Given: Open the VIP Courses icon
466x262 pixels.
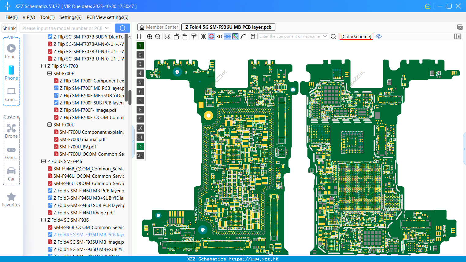Looking at the screenshot, I should [11, 51].
